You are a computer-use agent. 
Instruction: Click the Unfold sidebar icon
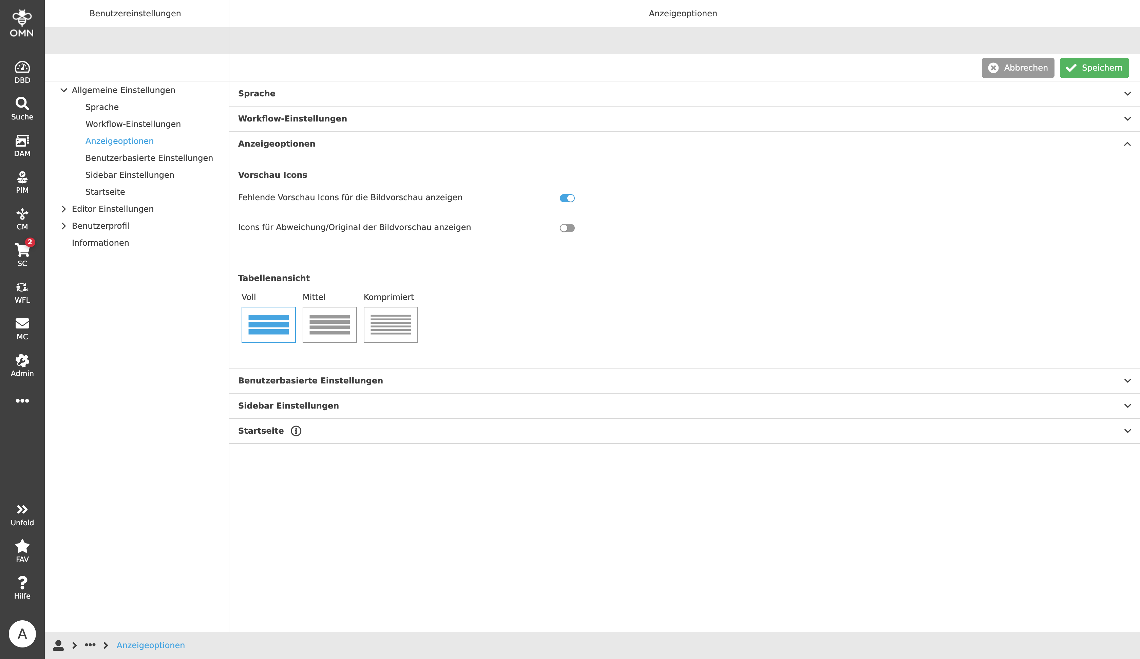[22, 514]
